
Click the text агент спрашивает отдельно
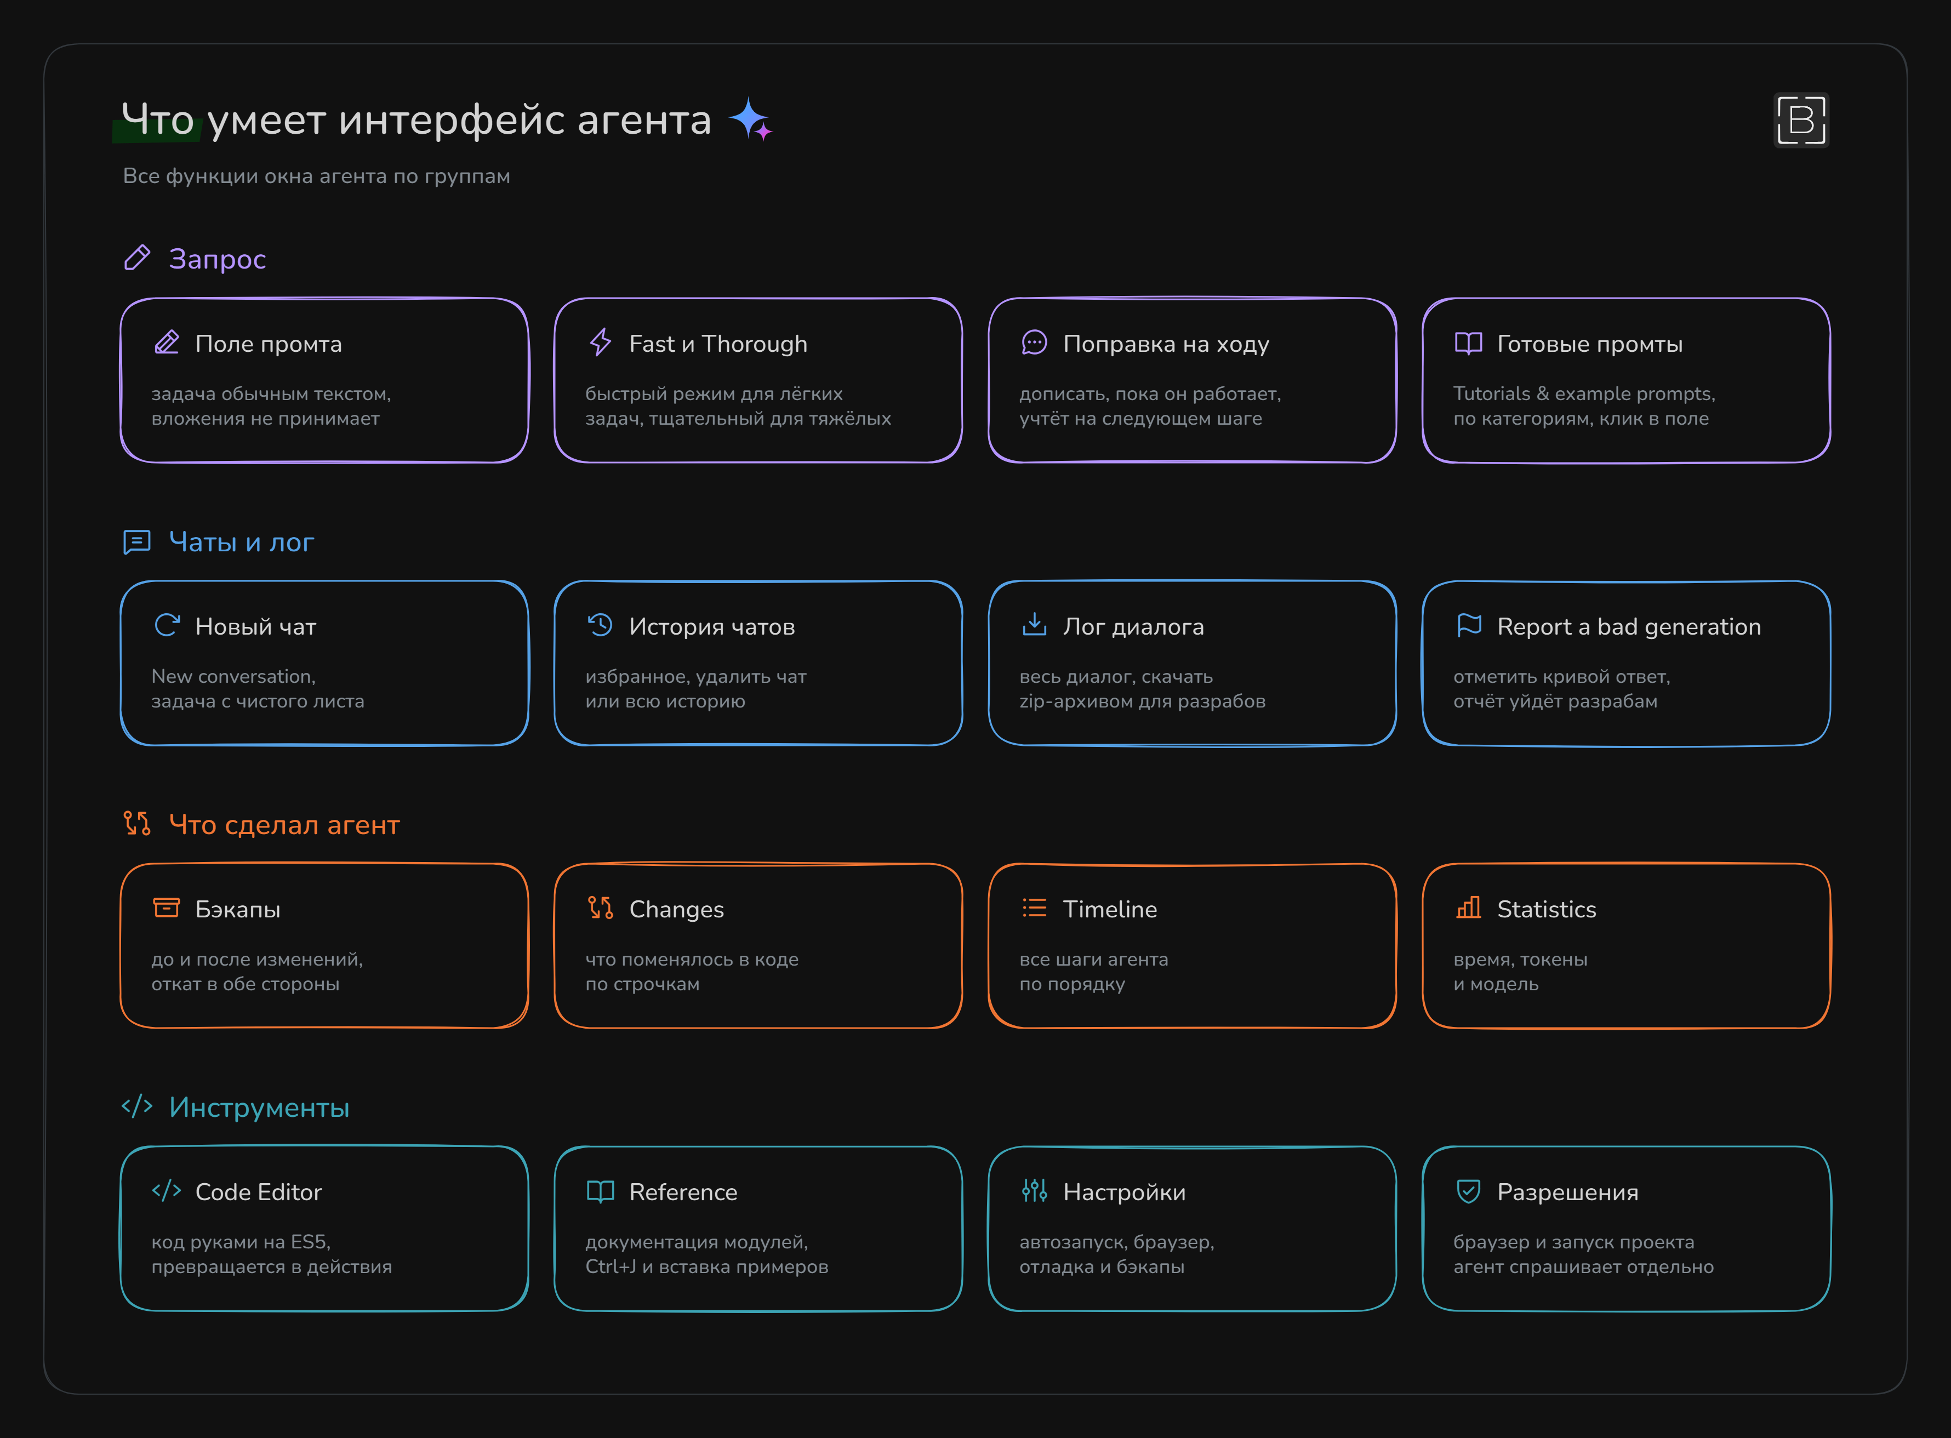1584,1266
